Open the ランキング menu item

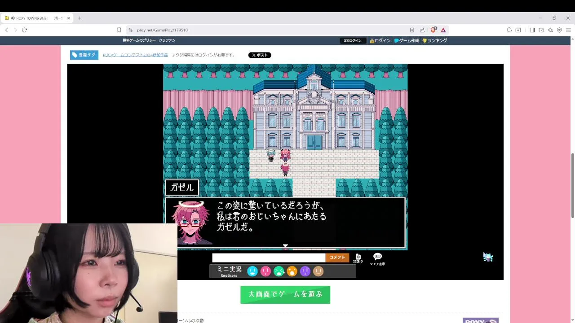[x=434, y=40]
